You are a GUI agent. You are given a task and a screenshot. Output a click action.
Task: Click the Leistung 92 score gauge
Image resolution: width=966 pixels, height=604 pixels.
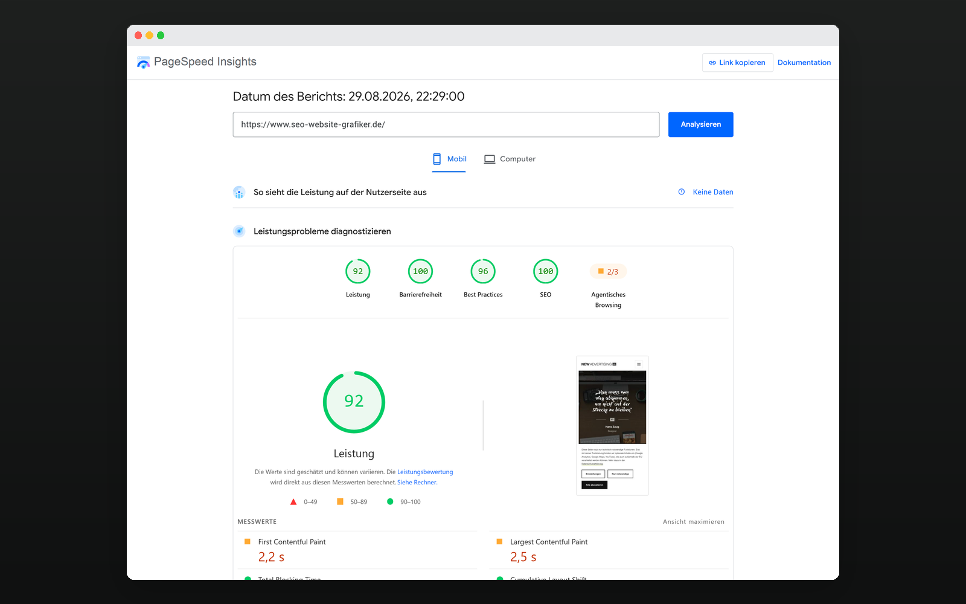pyautogui.click(x=358, y=271)
